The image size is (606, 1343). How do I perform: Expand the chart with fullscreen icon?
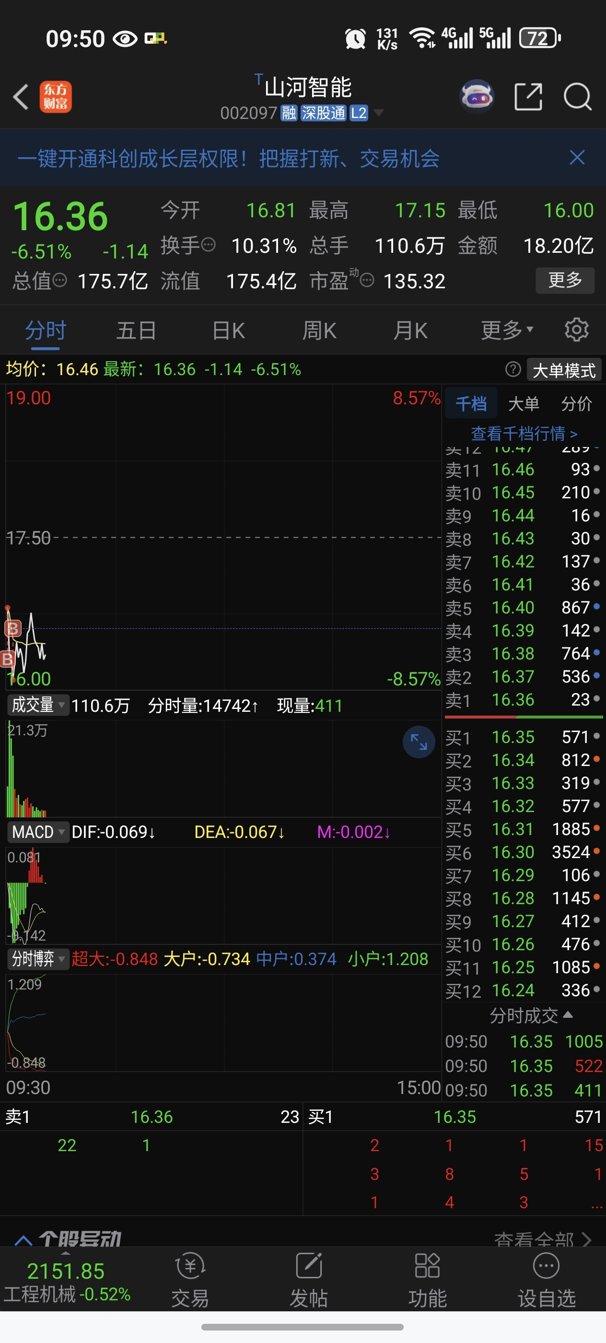click(419, 742)
